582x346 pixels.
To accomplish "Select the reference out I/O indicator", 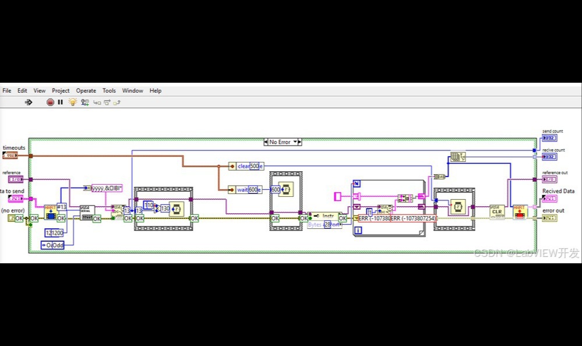I will (549, 179).
